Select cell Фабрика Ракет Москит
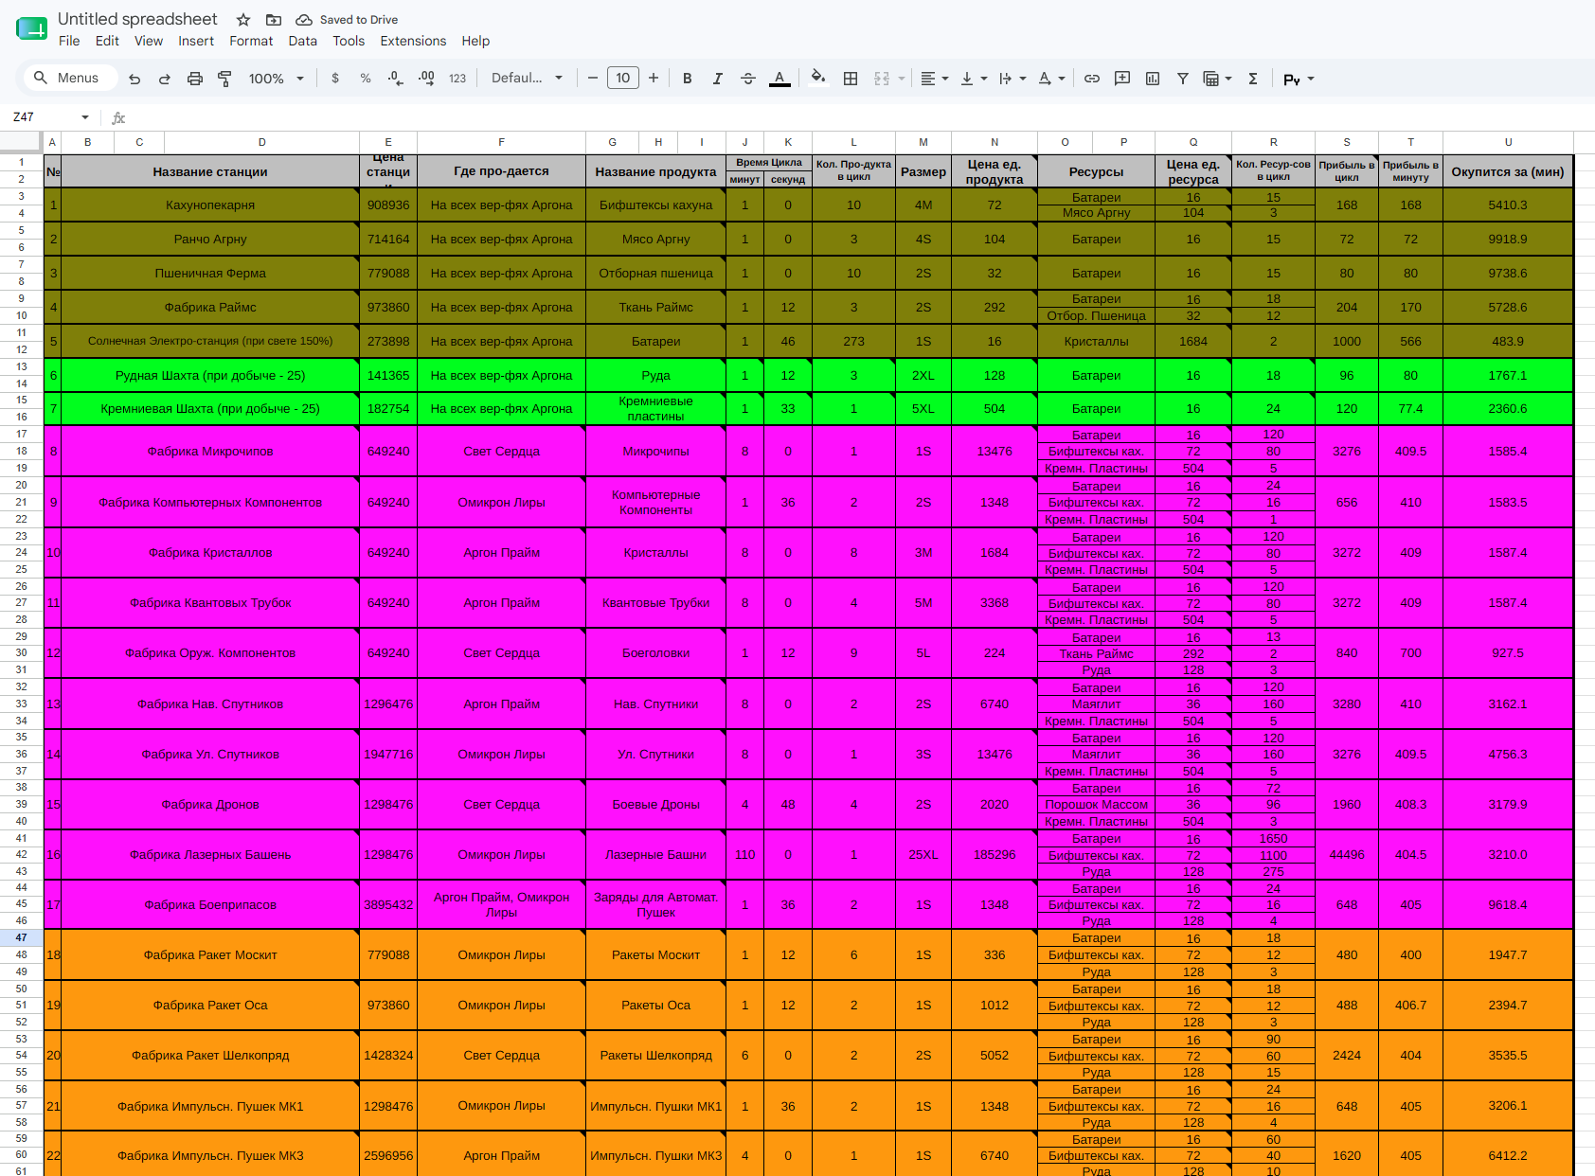The height and width of the screenshot is (1176, 1595). click(210, 954)
